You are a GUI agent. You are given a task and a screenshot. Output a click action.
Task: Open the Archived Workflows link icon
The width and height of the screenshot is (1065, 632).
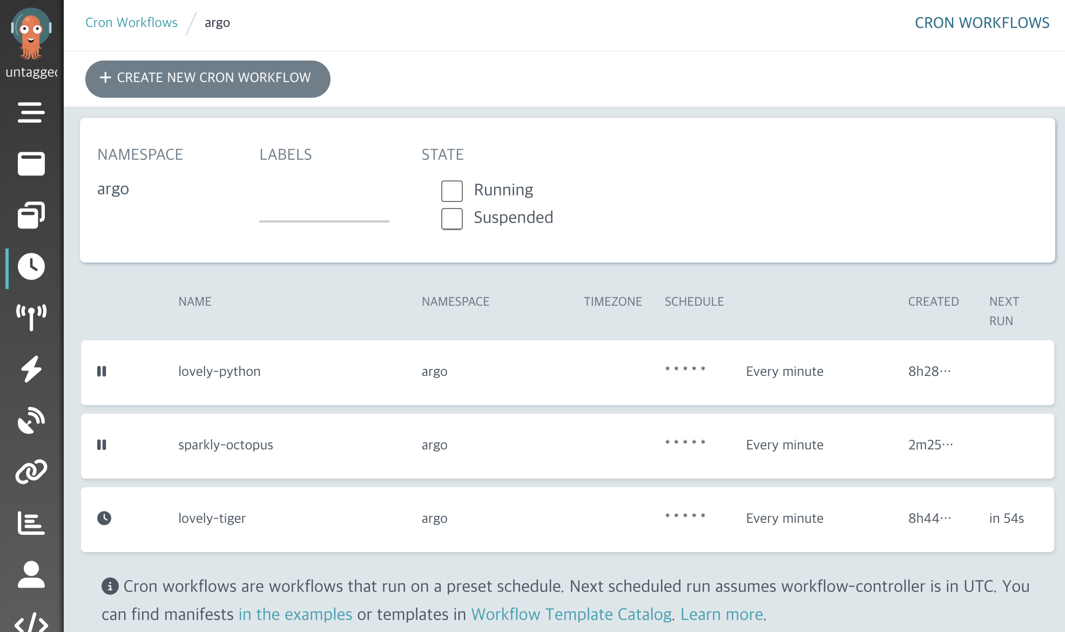pos(31,471)
